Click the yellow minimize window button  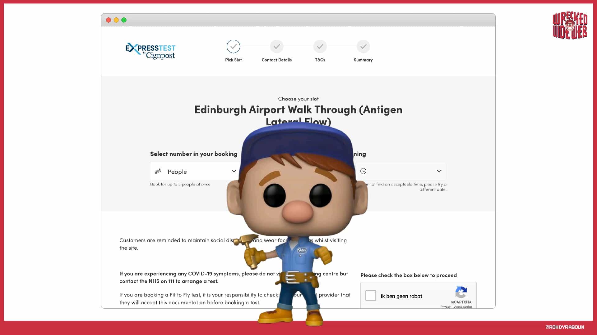point(116,20)
